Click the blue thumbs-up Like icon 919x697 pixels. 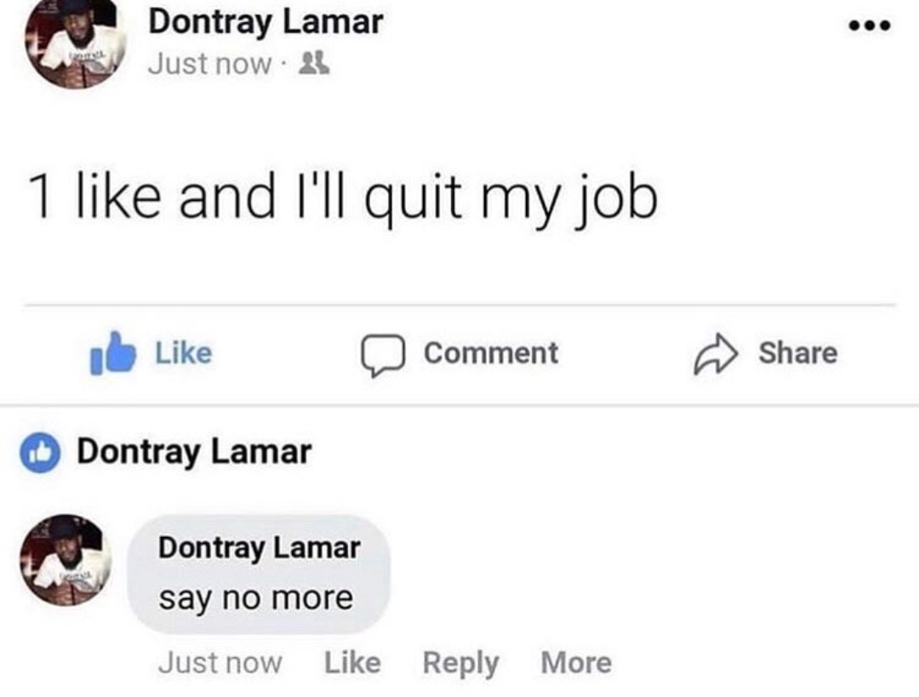[x=113, y=353]
